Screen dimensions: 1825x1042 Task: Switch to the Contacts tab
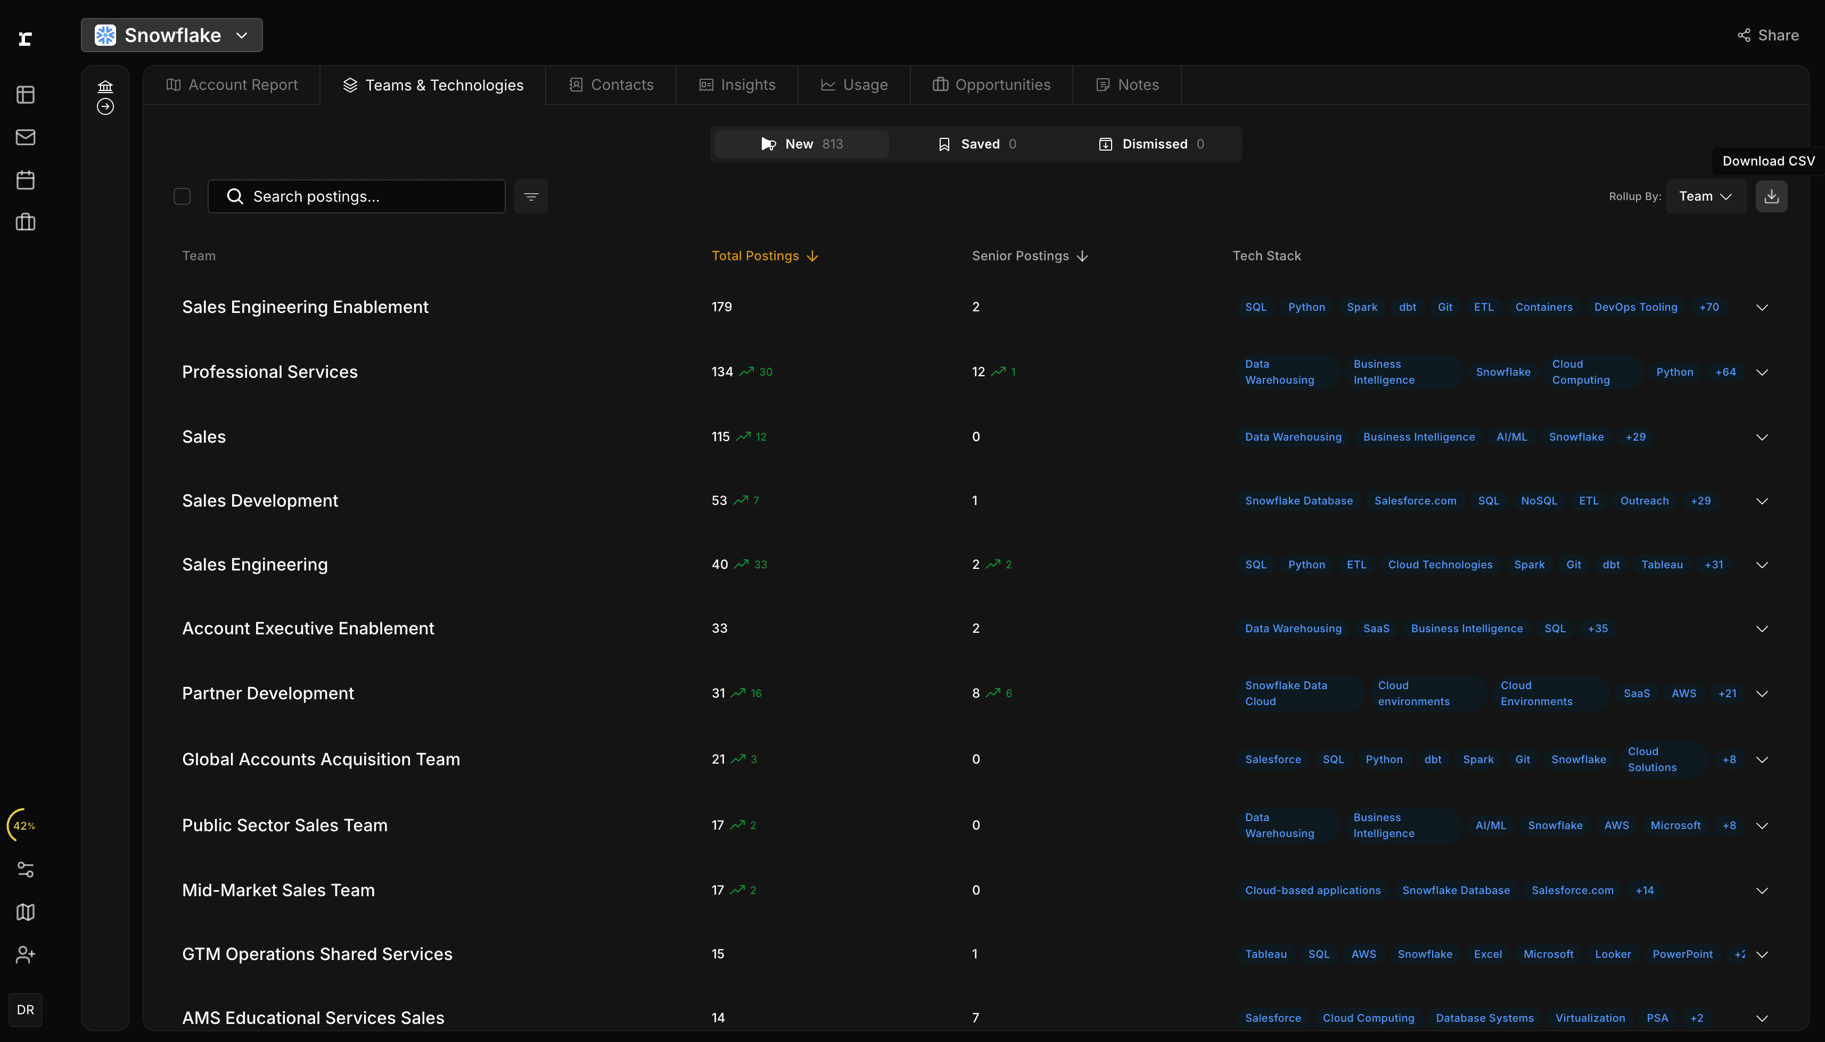tap(611, 85)
